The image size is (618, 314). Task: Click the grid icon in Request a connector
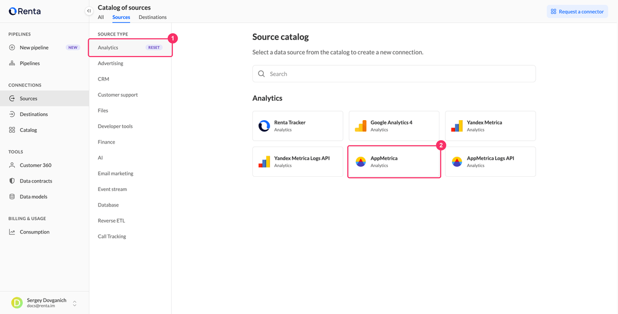553,11
